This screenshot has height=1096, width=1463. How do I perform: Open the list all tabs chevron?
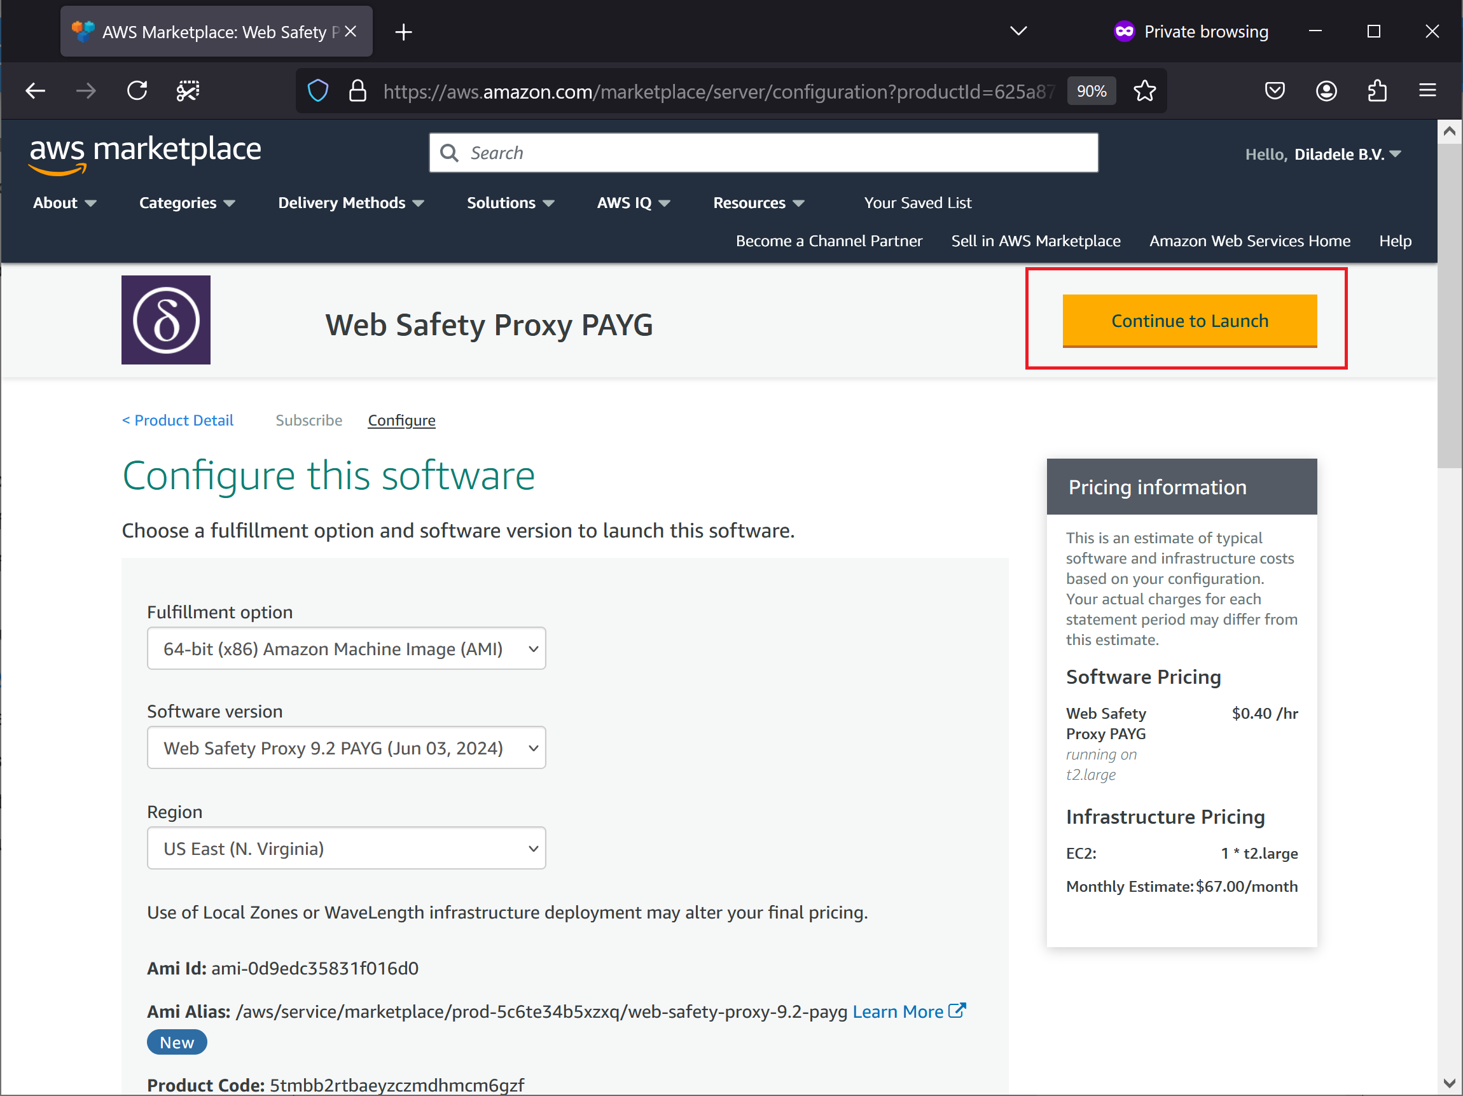(x=1018, y=31)
